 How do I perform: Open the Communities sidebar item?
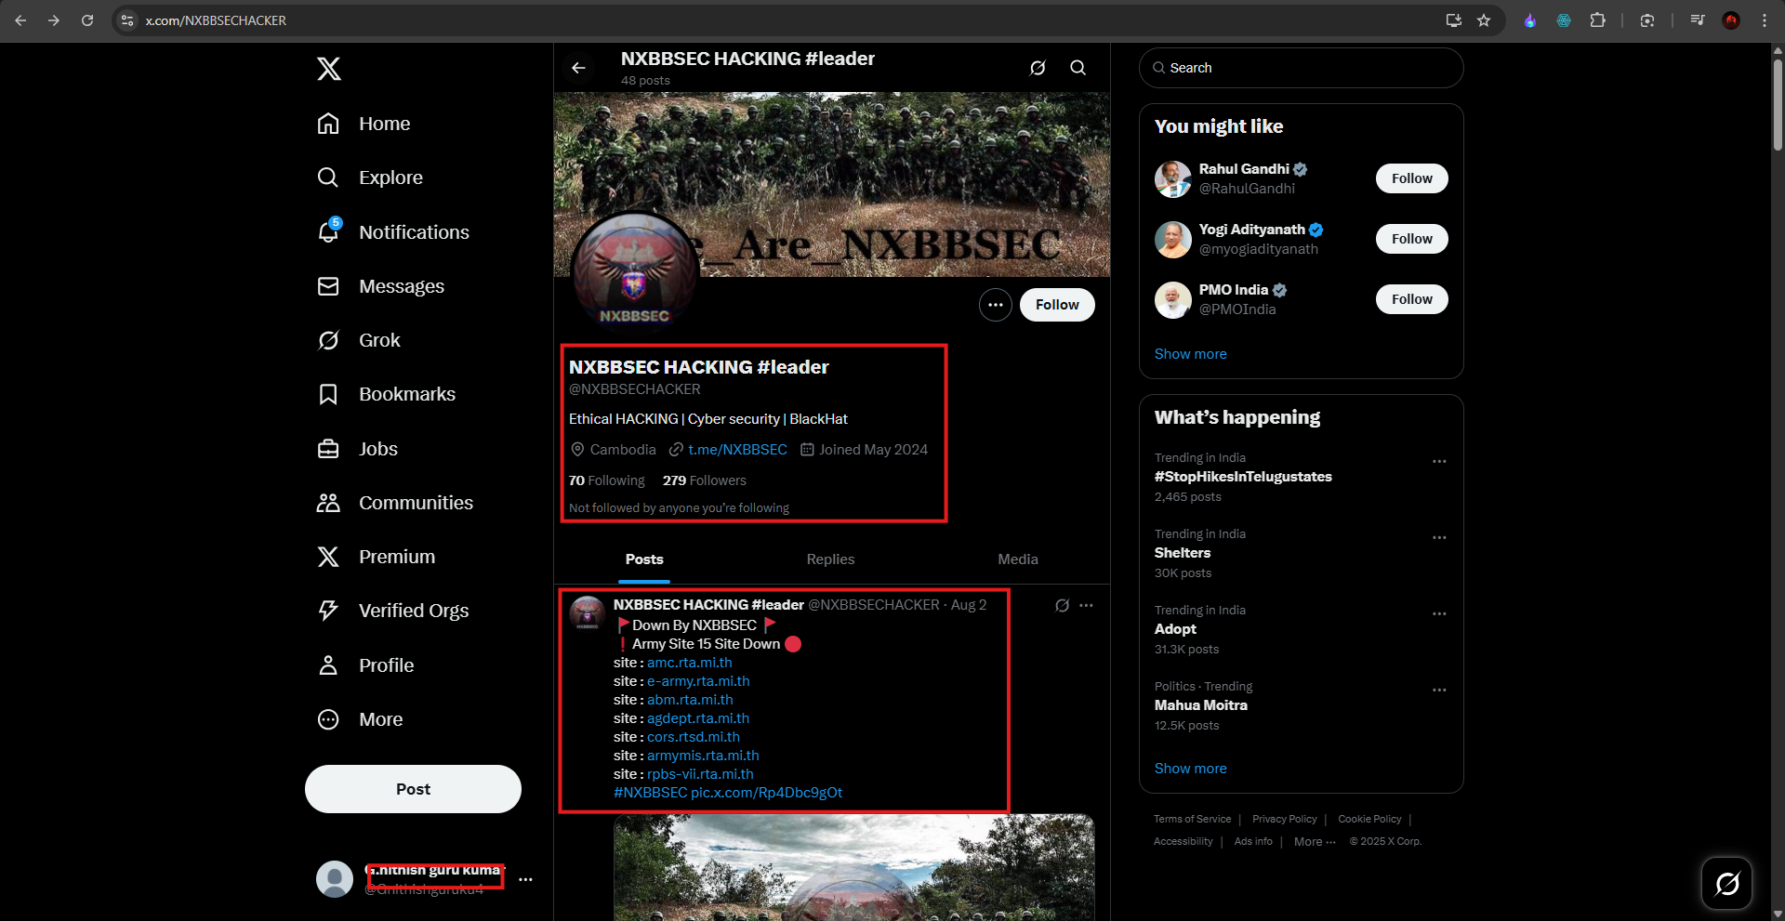[395, 503]
